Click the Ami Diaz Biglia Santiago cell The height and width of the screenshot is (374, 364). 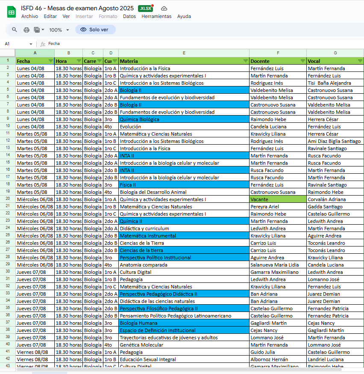click(335, 141)
